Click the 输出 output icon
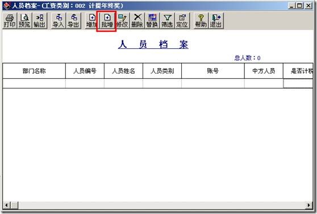Image resolution: width=317 pixels, height=214 pixels. click(x=39, y=20)
